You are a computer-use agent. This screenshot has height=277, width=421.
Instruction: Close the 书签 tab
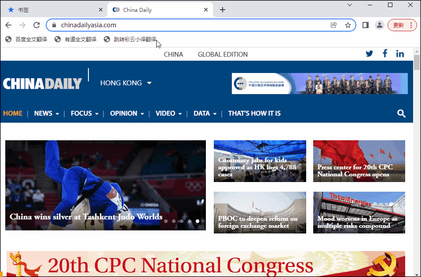[101, 10]
